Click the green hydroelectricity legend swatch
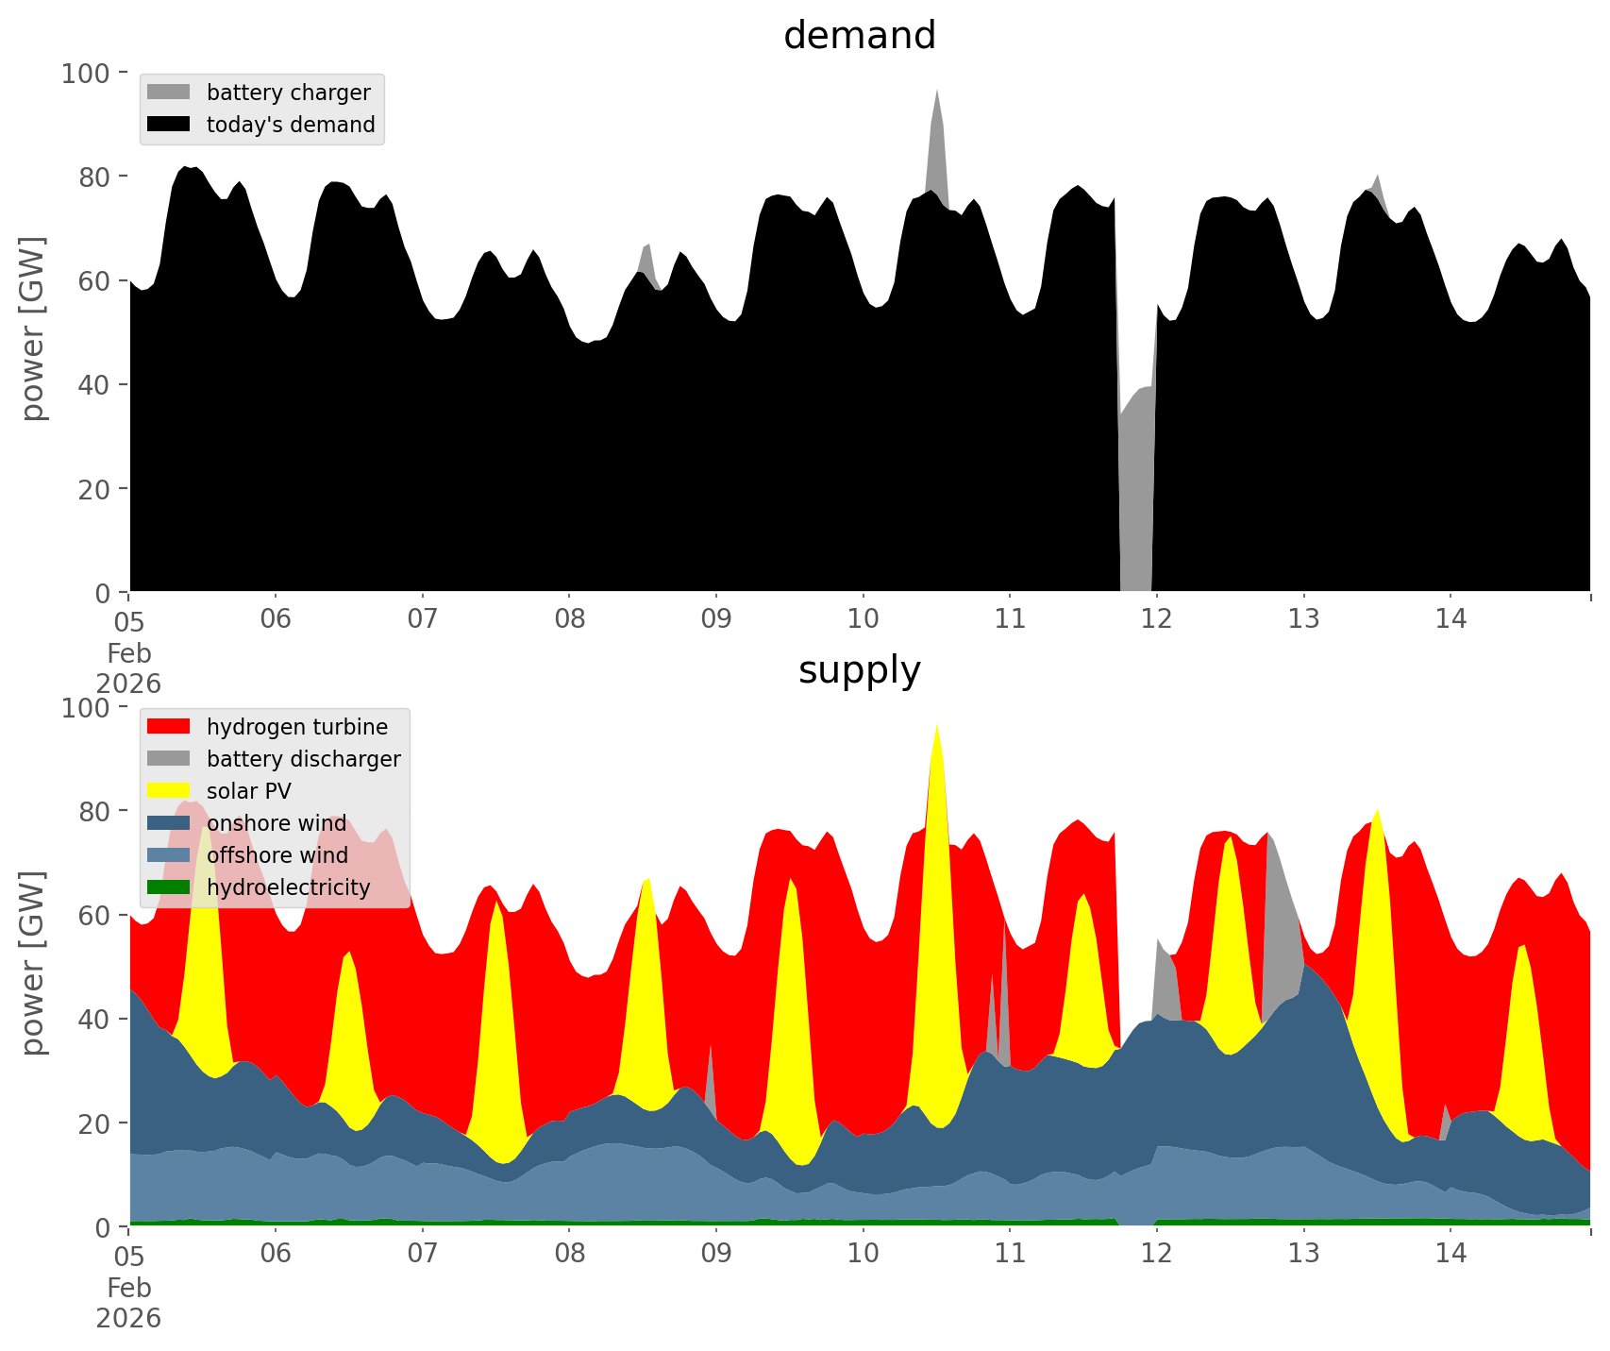 169,887
